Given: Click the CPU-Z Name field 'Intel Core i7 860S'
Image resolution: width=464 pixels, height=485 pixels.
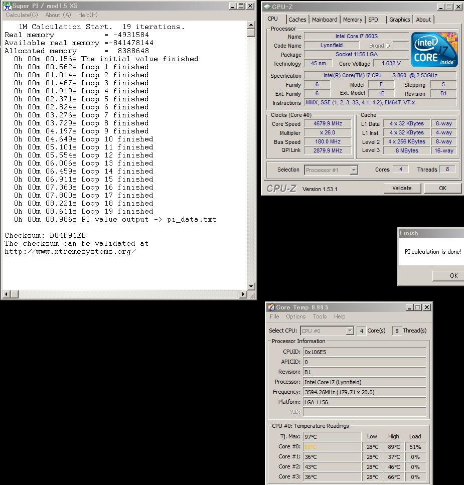Looking at the screenshot, I should pyautogui.click(x=356, y=36).
